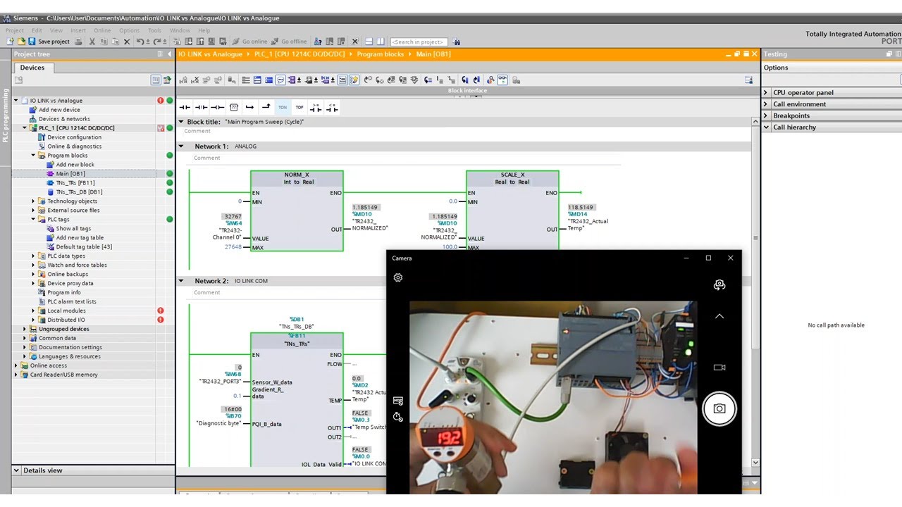Image resolution: width=902 pixels, height=507 pixels.
Task: Open the Project menu
Action: (14, 30)
